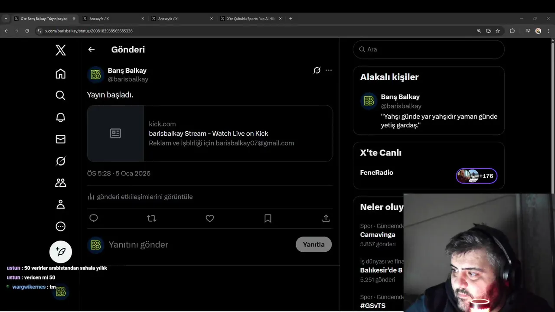Click BB avatar beside reply field
Image resolution: width=555 pixels, height=312 pixels.
96,245
